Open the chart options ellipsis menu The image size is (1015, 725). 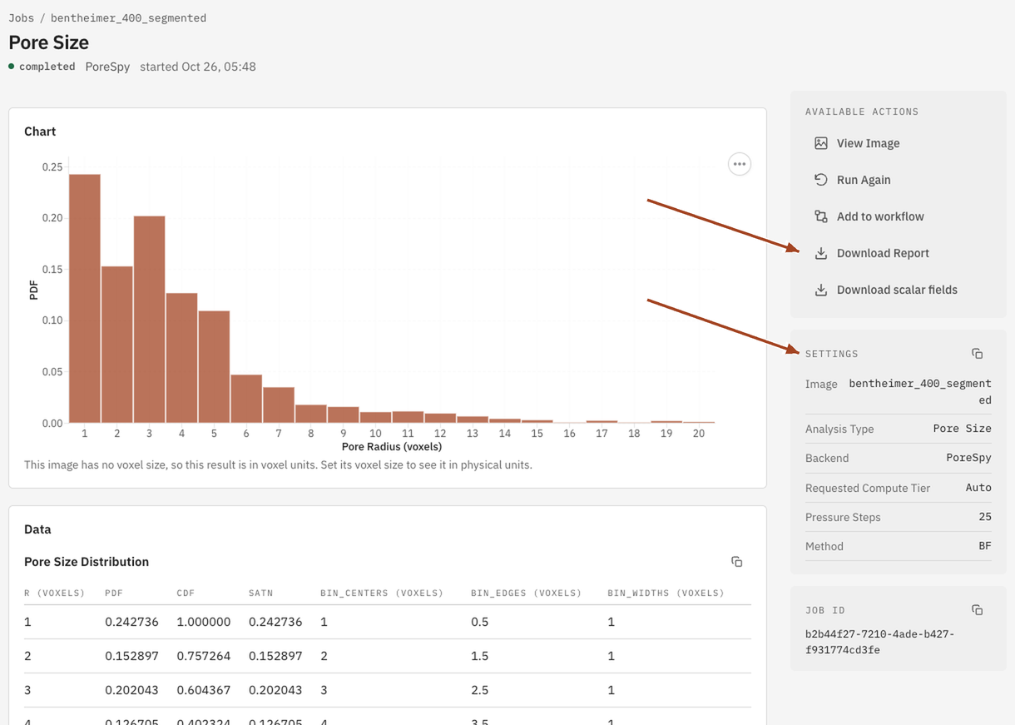739,164
